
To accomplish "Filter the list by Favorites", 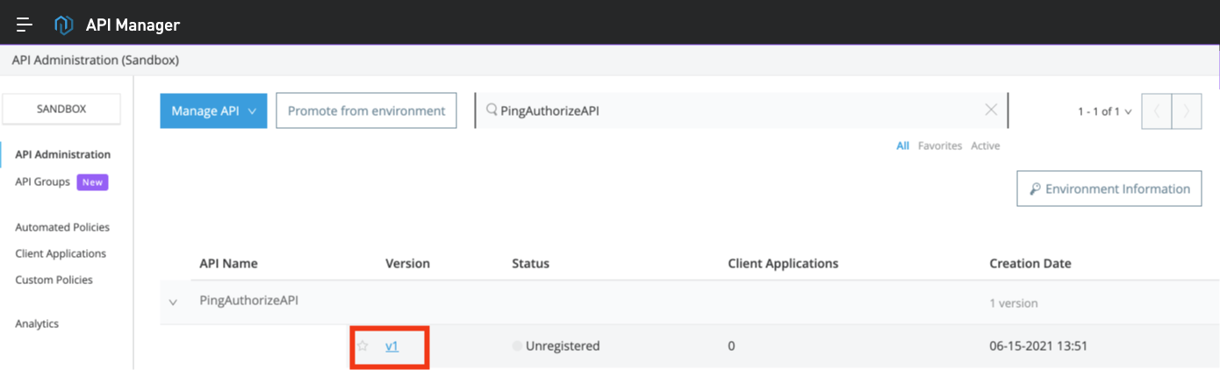I will pyautogui.click(x=939, y=146).
